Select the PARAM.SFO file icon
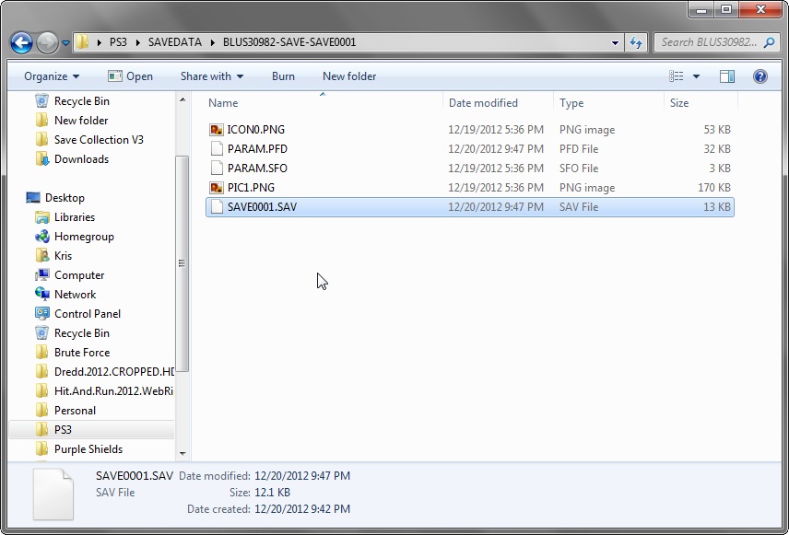This screenshot has height=535, width=789. (217, 169)
